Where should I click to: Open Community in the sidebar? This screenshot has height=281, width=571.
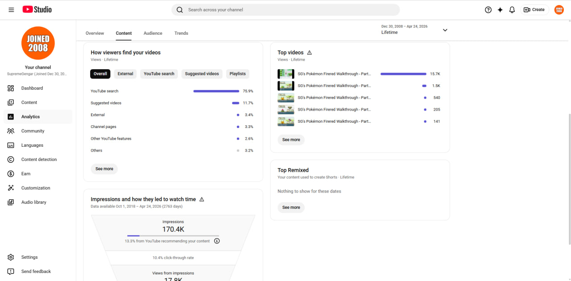pyautogui.click(x=38, y=131)
